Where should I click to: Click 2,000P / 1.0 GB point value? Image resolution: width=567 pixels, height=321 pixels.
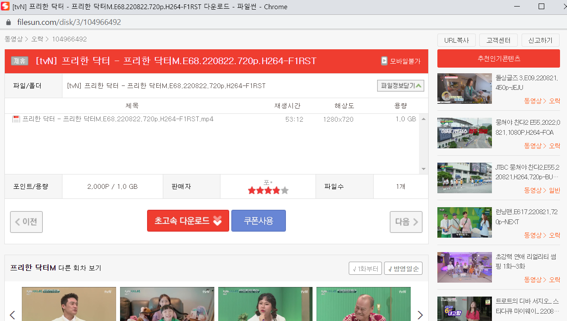[113, 187]
